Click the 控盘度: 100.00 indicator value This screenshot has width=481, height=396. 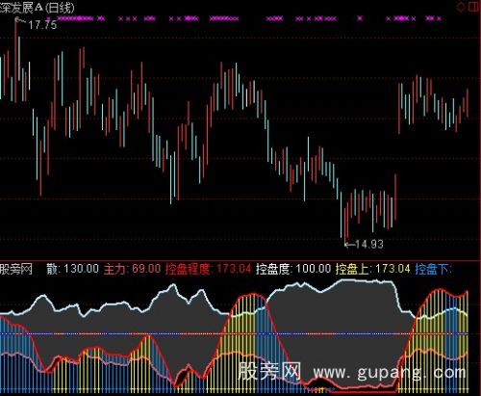click(x=293, y=269)
